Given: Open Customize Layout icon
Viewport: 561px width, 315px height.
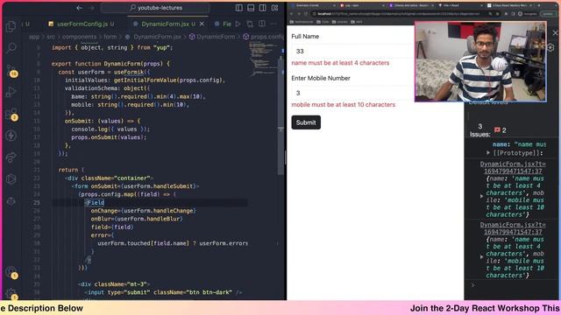Looking at the screenshot, I should pos(274,8).
